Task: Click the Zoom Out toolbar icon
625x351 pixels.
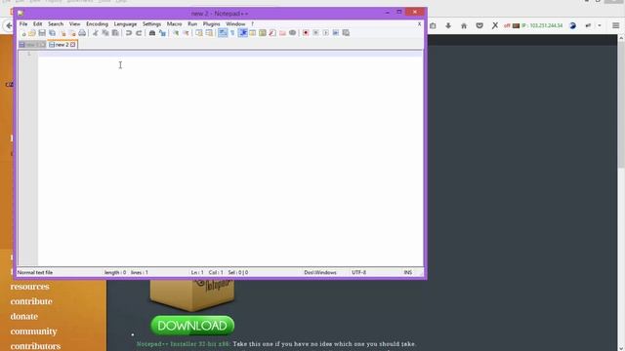Action: (x=186, y=33)
